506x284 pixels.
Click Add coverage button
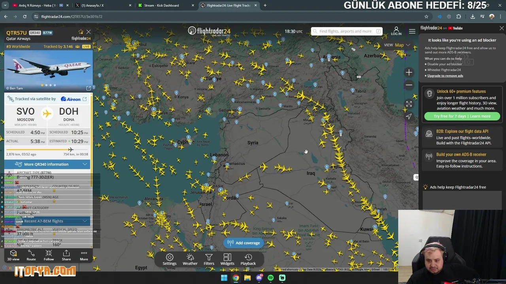[244, 243]
